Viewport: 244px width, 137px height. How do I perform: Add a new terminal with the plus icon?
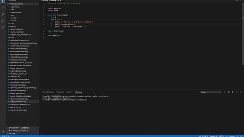tap(224, 92)
